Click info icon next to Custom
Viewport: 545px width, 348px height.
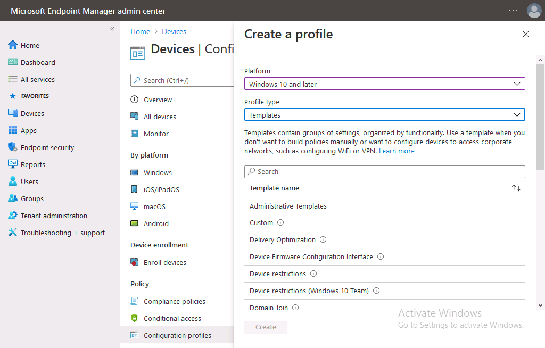click(x=280, y=222)
